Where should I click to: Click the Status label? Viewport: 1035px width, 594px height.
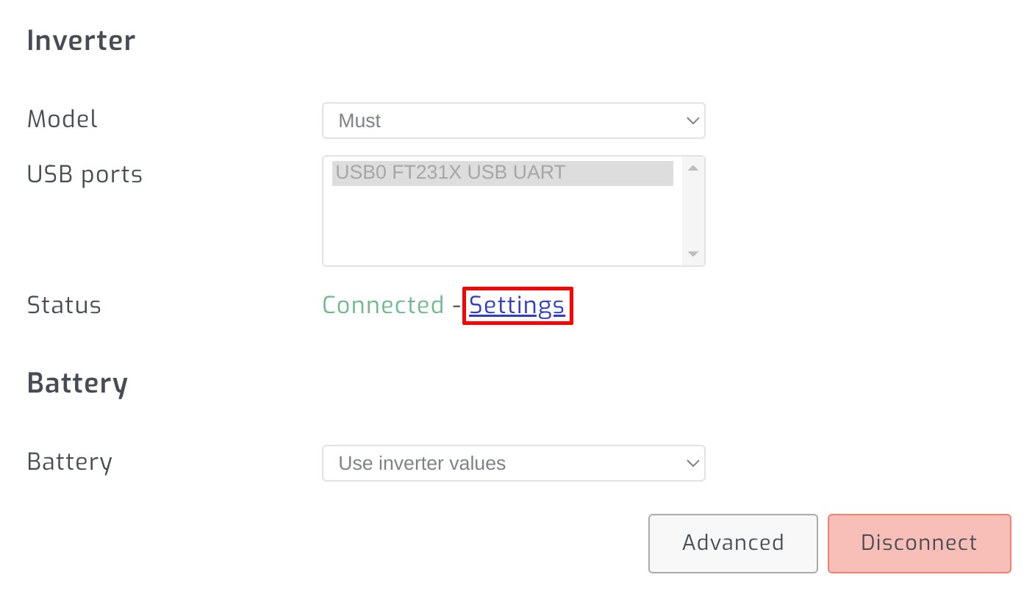[x=64, y=305]
